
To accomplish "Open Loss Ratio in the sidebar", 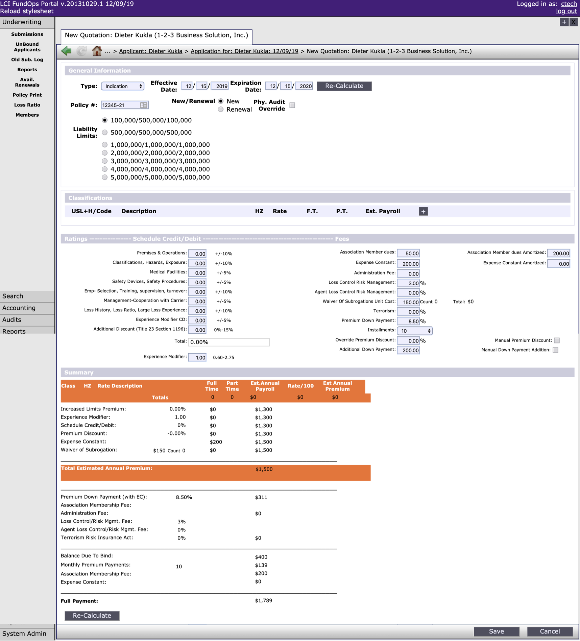I will point(27,105).
